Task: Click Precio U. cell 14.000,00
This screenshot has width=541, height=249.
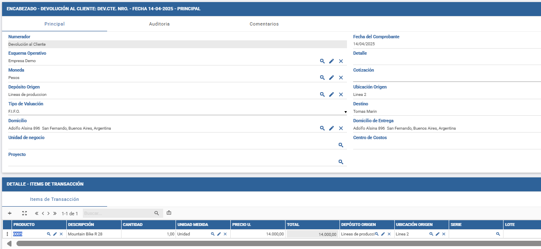Action: coord(258,234)
